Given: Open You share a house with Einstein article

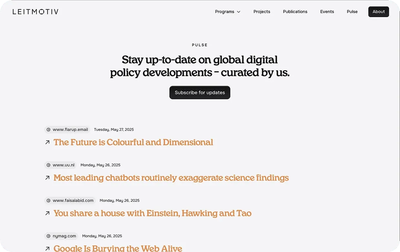Looking at the screenshot, I should 152,213.
